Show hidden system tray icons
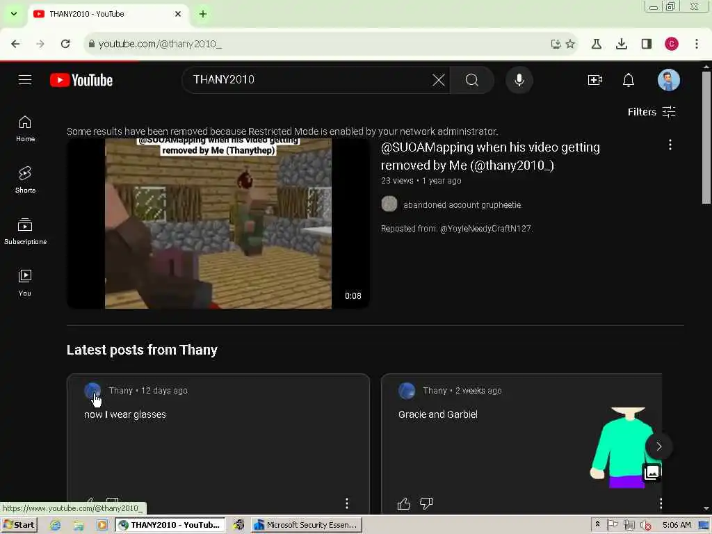The image size is (712, 534). point(597,524)
